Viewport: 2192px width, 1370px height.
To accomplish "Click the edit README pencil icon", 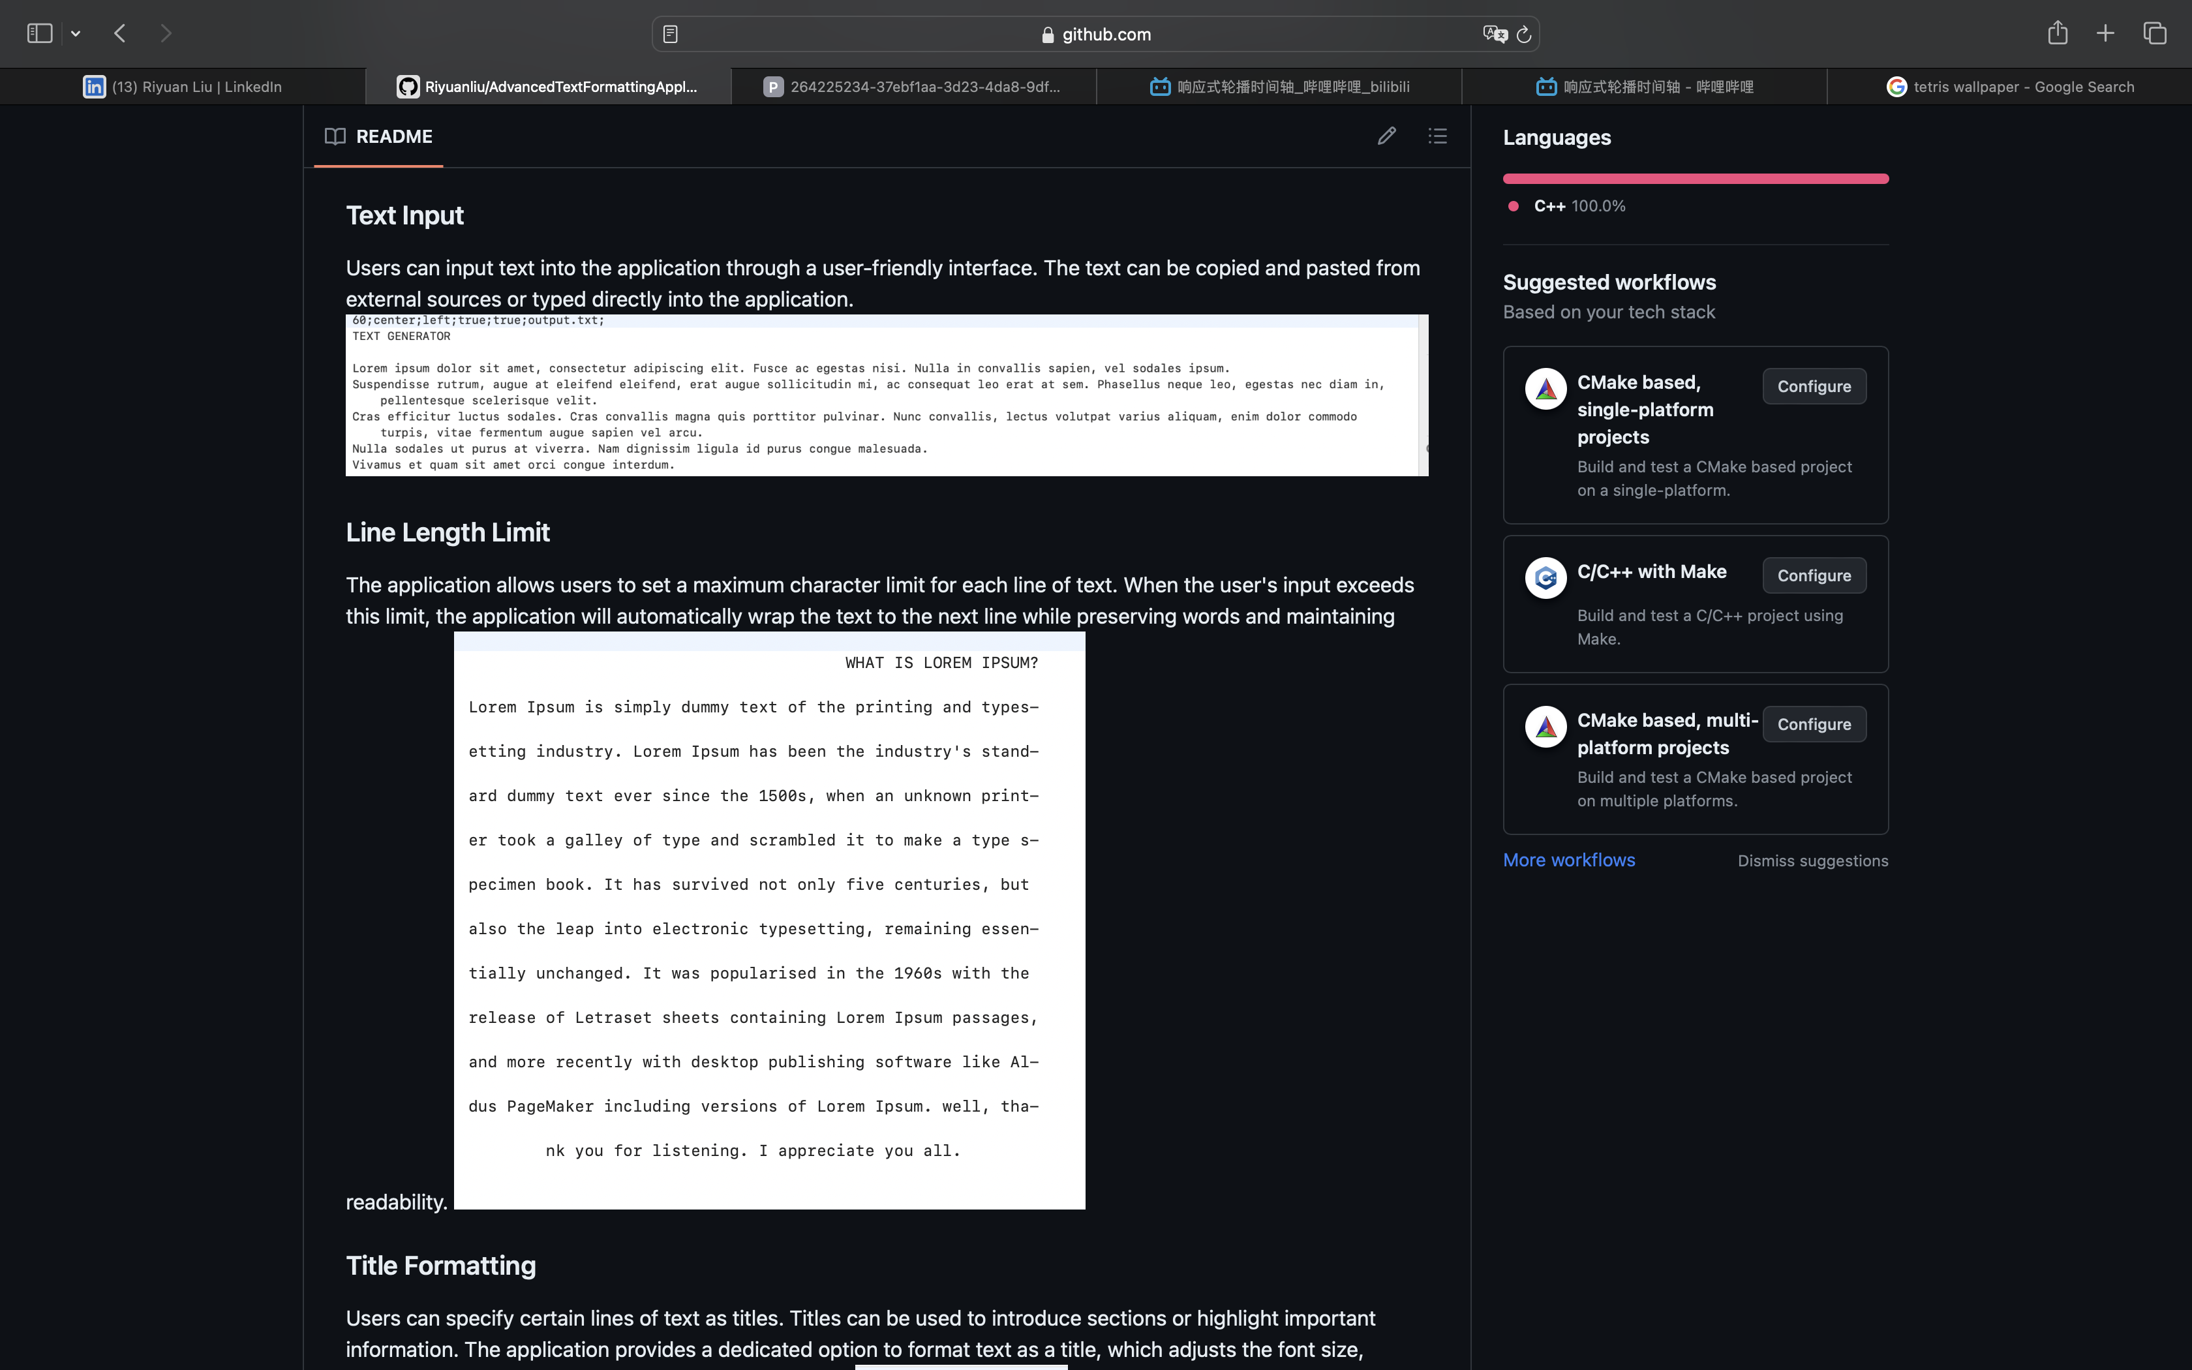I will pos(1386,136).
